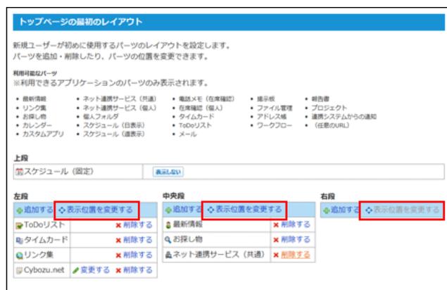Screen dimensions: 447x290
Task: Click red X icon in タイムカード row
Action: click(118, 241)
